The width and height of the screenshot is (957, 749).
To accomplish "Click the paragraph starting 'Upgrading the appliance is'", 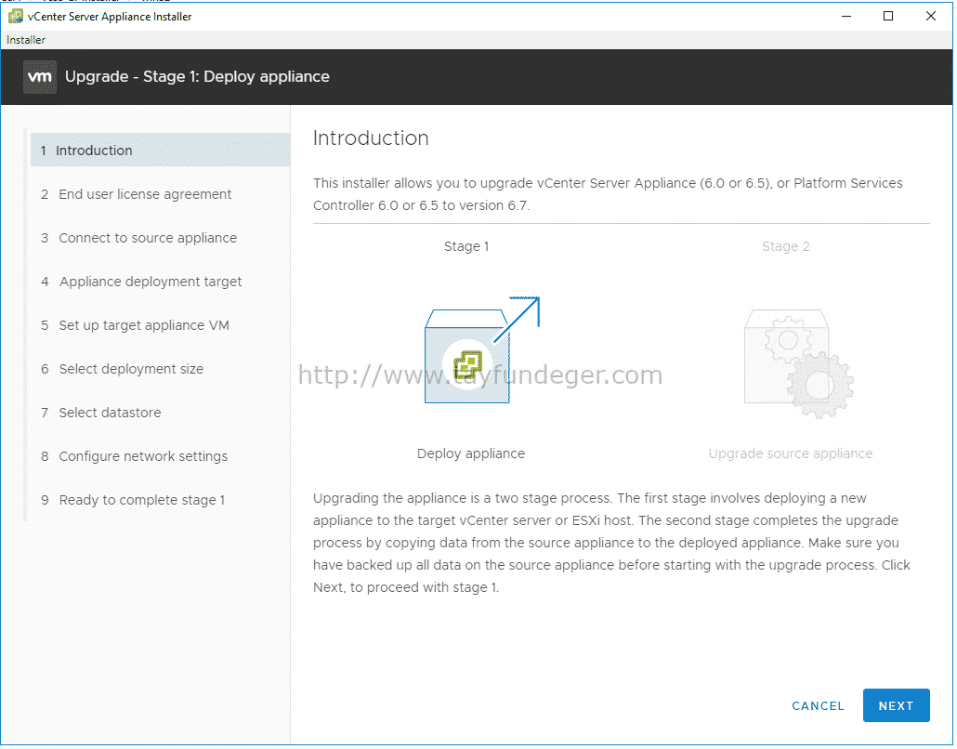I will pos(611,543).
